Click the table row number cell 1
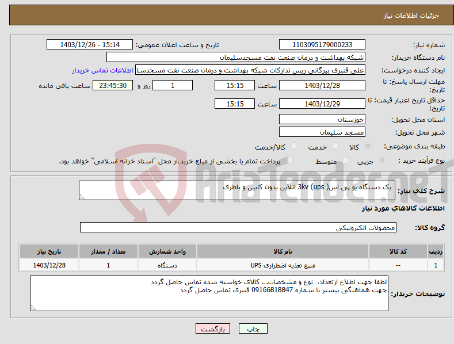This screenshot has height=344, width=454. [436, 265]
